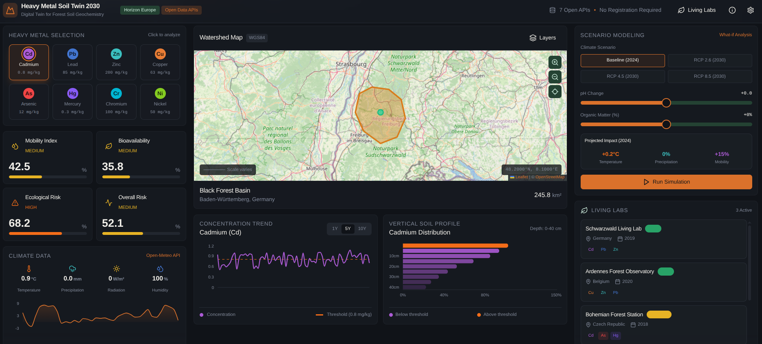Select Baseline (2024) climate scenario
The image size is (762, 344).
(x=623, y=60)
